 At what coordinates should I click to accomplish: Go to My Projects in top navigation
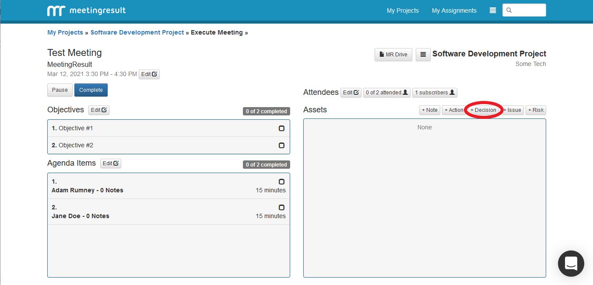point(403,10)
